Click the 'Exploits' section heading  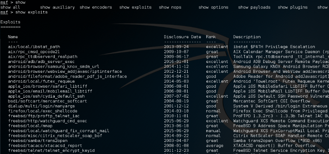pos(10,22)
